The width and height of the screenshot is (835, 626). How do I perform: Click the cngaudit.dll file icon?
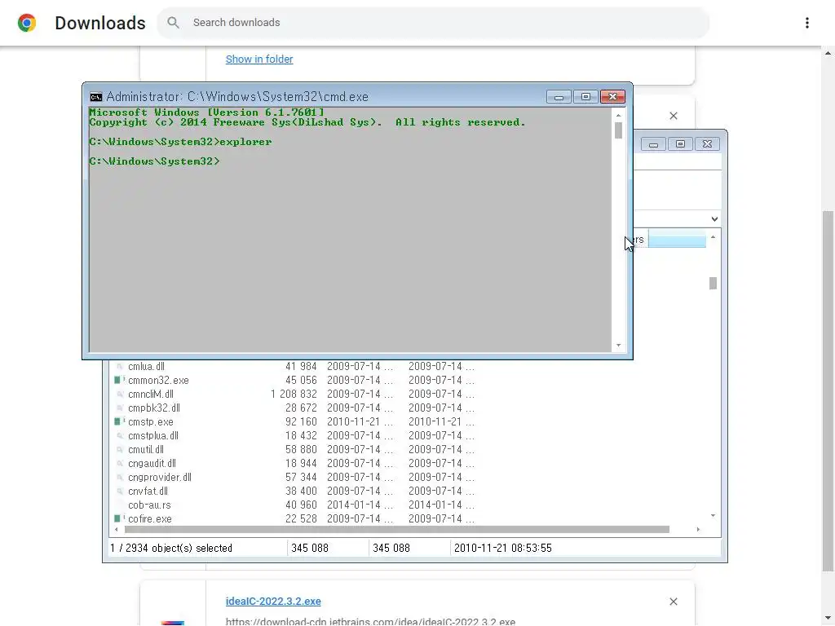pyautogui.click(x=120, y=463)
